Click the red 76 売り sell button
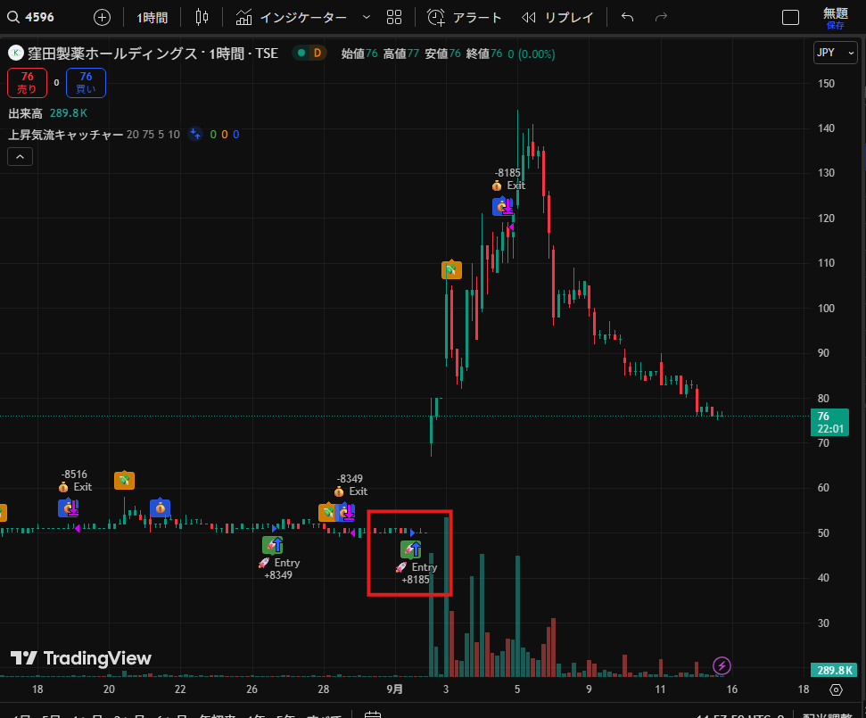Viewport: 866px width, 718px height. click(x=27, y=83)
